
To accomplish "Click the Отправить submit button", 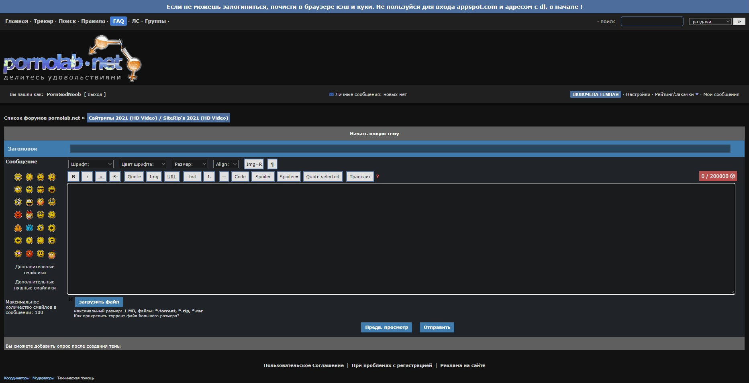I will tap(437, 327).
